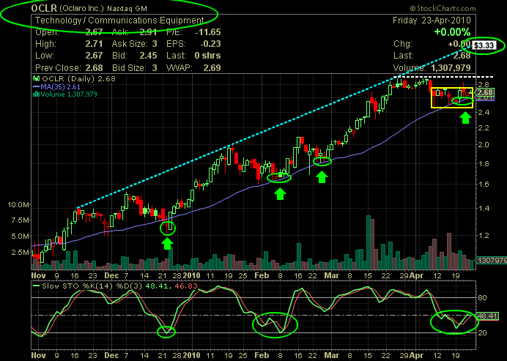This screenshot has height=361, width=507.
Task: Click the 80 stochastic level label
Action: pos(483,297)
